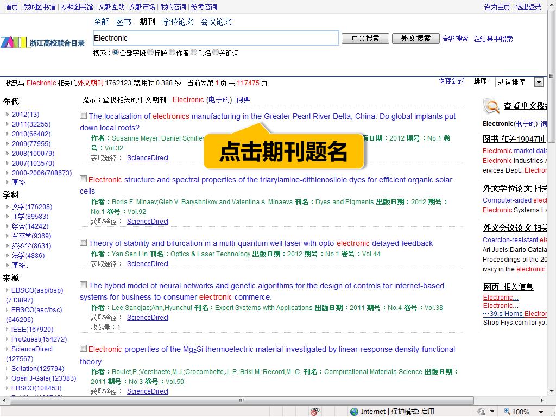Click 退出登录 to log out
Screen dimensions: 556x417
click(x=528, y=7)
